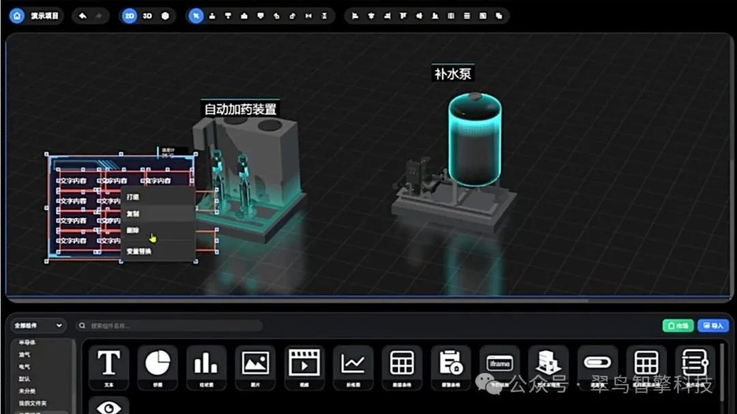Click the flip horizontal bowtie icon
Viewport: 737px width, 414px height.
(x=308, y=16)
